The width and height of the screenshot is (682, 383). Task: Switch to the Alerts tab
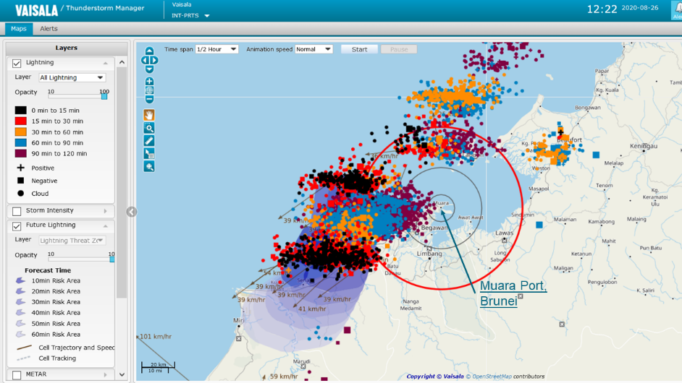pos(49,29)
